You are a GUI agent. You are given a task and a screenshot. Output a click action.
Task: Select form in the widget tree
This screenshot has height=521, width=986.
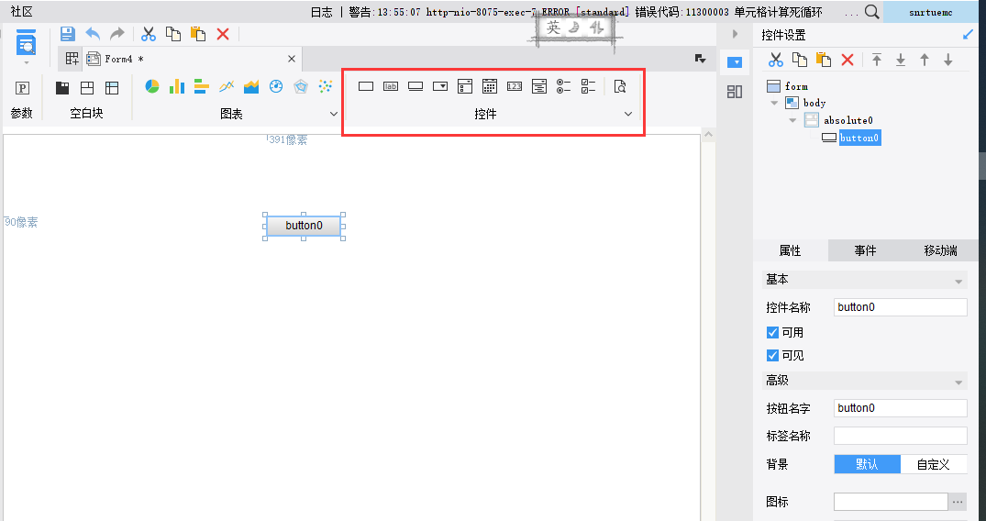pyautogui.click(x=796, y=86)
